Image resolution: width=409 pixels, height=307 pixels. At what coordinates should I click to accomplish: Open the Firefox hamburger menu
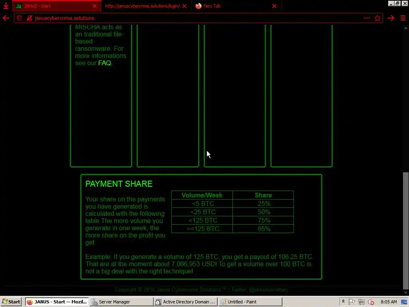[x=403, y=18]
